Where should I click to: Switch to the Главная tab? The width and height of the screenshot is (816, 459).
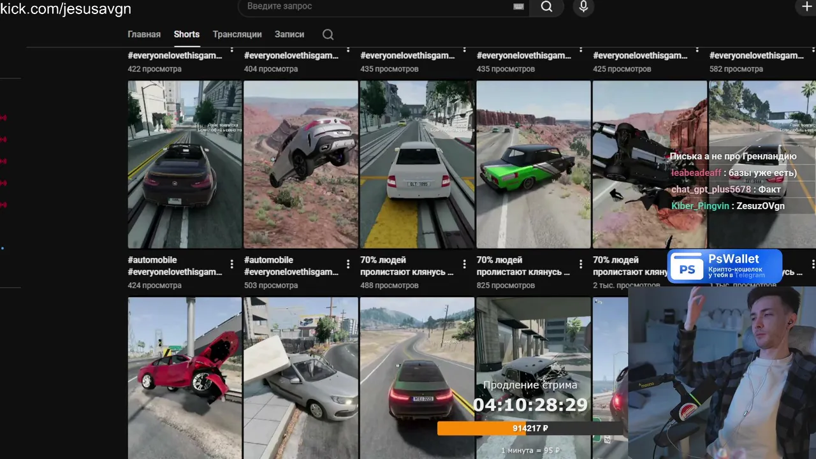[x=144, y=34]
